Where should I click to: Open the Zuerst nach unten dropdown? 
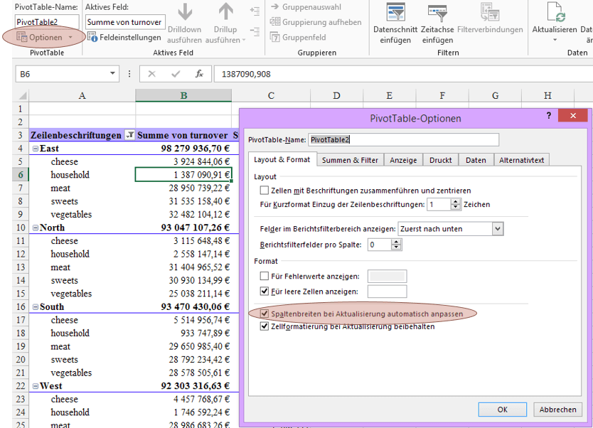tap(498, 229)
